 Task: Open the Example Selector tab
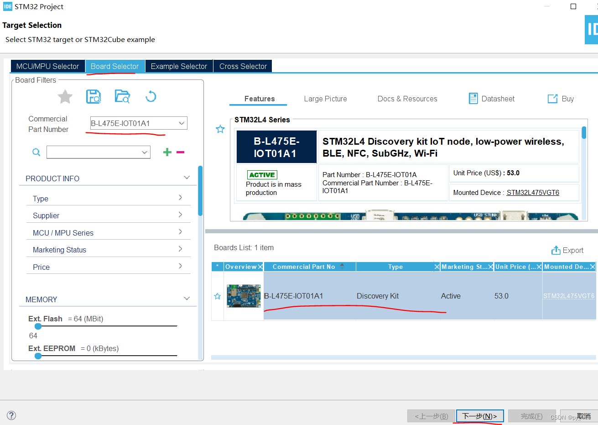coord(179,66)
